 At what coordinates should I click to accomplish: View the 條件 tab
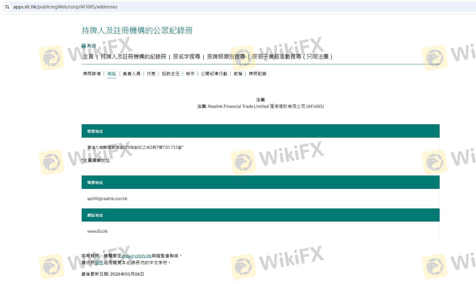(x=190, y=74)
